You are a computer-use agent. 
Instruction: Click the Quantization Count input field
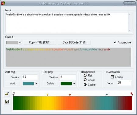click(x=124, y=83)
